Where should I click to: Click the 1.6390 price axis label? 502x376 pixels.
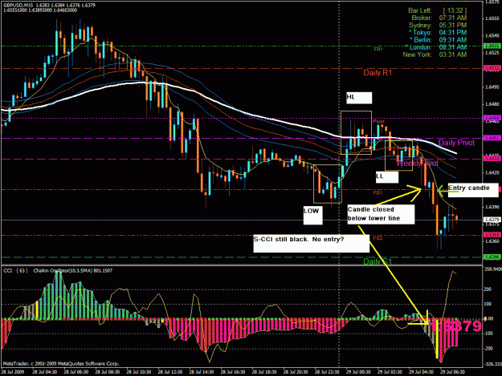pos(492,207)
